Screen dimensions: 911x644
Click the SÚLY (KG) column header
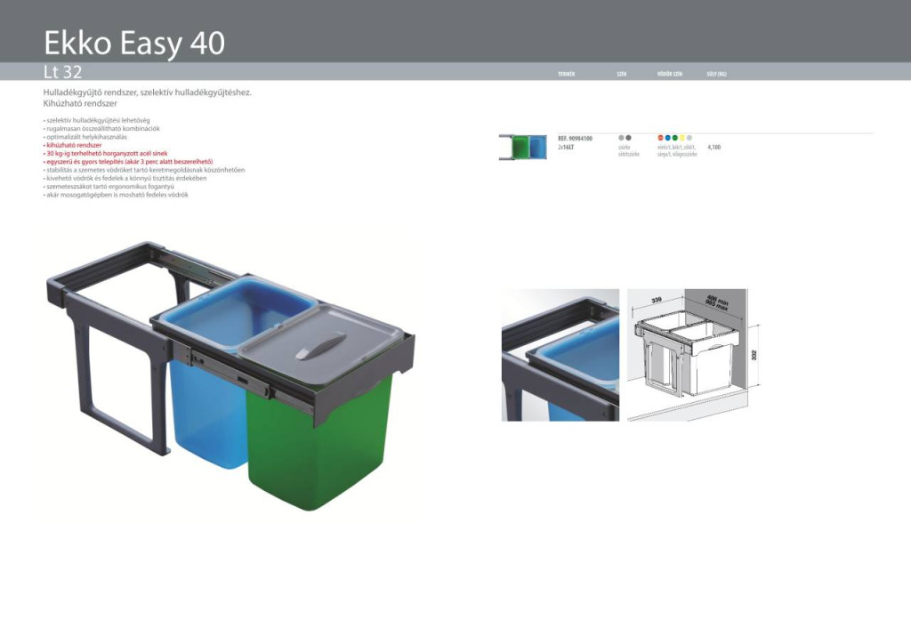click(716, 74)
